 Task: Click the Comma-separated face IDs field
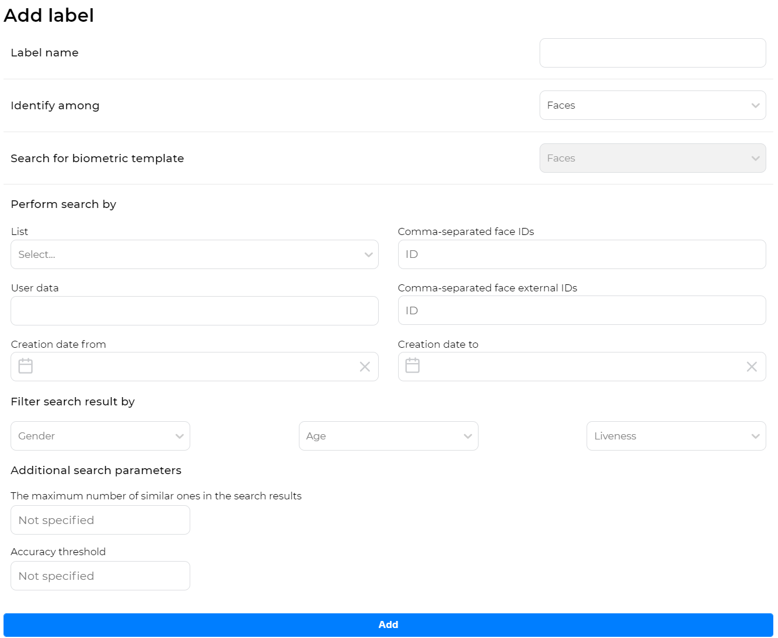(x=582, y=254)
